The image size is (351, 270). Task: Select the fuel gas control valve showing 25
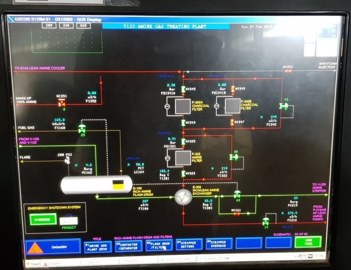click(82, 129)
